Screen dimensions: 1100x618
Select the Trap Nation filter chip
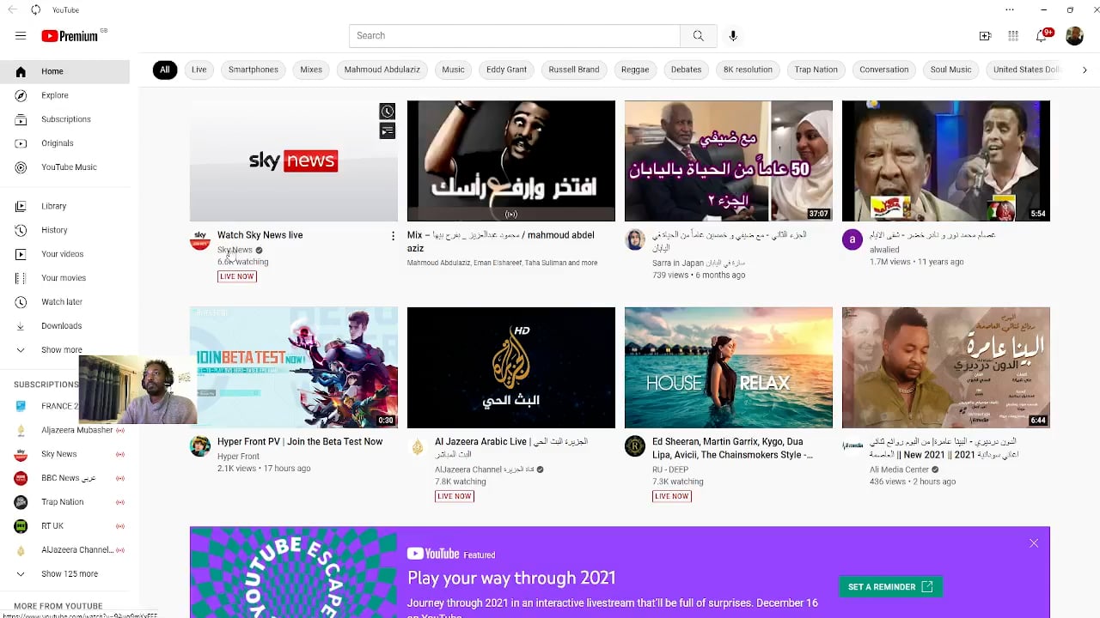click(816, 70)
